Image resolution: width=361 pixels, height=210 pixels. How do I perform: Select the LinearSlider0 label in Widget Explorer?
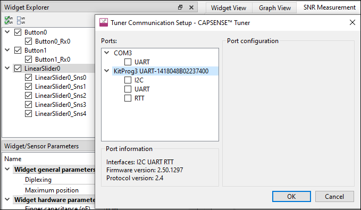point(43,69)
